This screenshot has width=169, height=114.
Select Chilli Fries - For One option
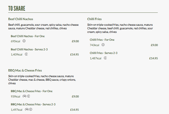(x=102, y=40)
